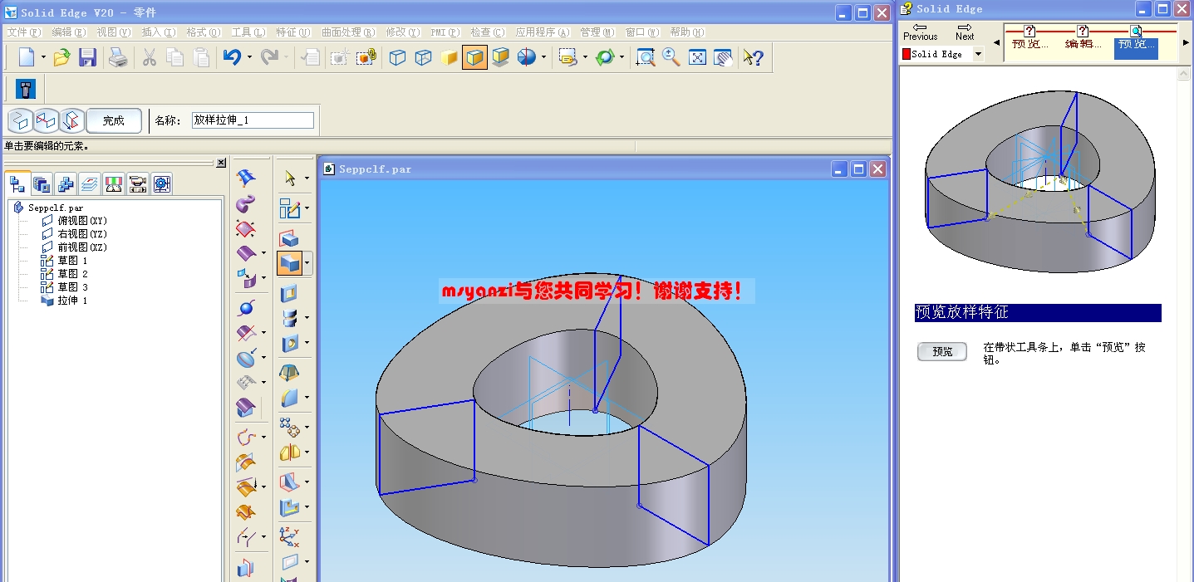Open the 视图 menu

coord(113,32)
